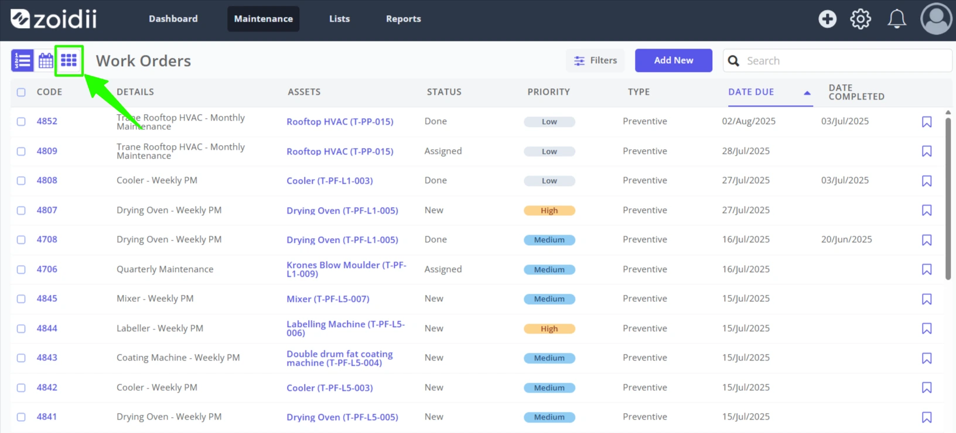Sort by DATE COMPLETED column header
The height and width of the screenshot is (433, 956).
[856, 92]
